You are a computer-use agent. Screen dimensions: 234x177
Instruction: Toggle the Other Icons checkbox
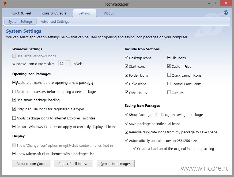pos(126,92)
